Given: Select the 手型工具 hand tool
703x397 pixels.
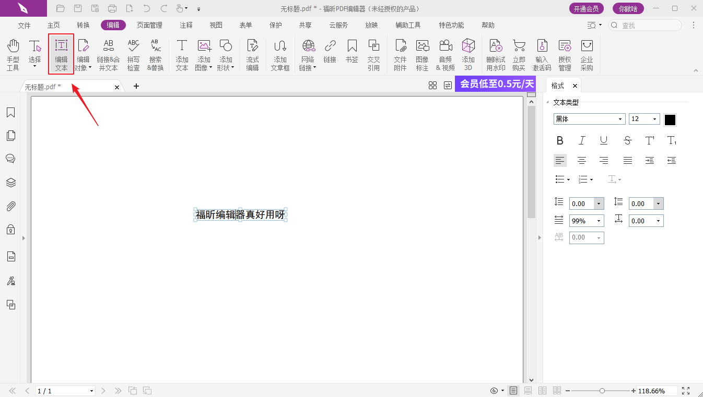Looking at the screenshot, I should coord(13,55).
